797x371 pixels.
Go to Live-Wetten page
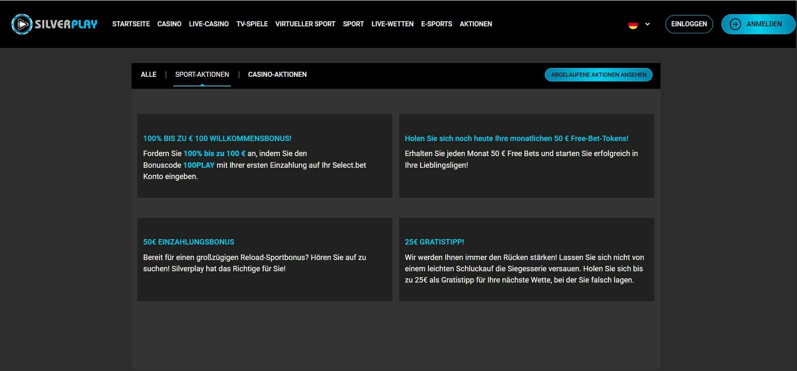click(x=392, y=24)
